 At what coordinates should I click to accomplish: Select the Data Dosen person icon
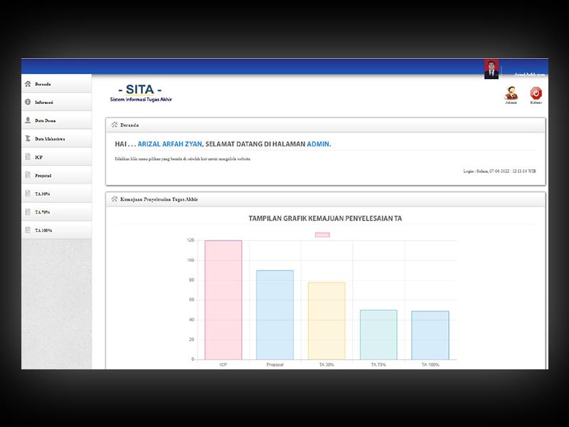tap(28, 121)
